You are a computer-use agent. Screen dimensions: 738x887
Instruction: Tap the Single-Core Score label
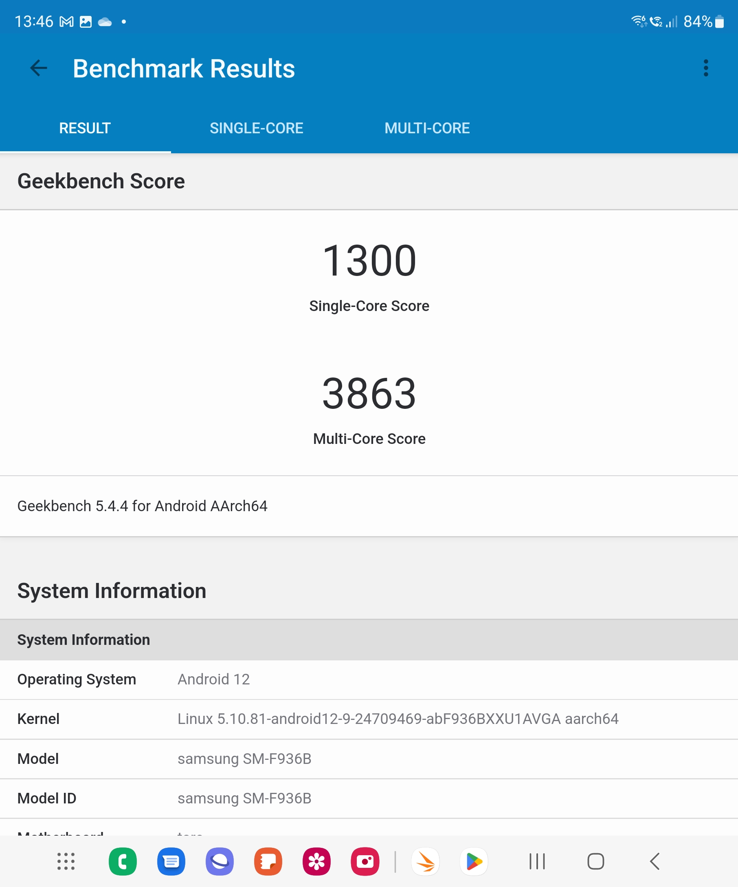[369, 306]
